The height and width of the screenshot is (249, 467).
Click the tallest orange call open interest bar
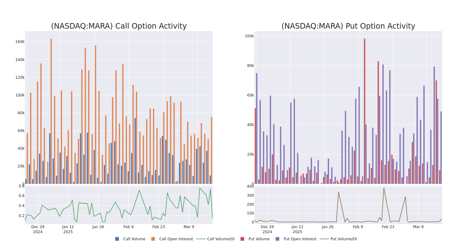(51, 111)
